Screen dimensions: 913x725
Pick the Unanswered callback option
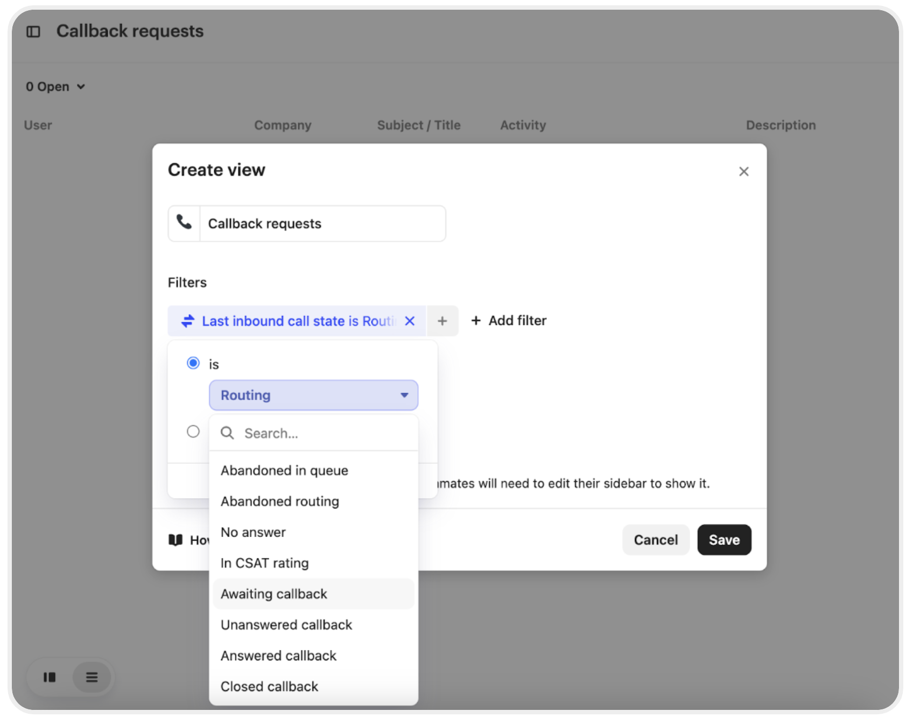point(286,625)
